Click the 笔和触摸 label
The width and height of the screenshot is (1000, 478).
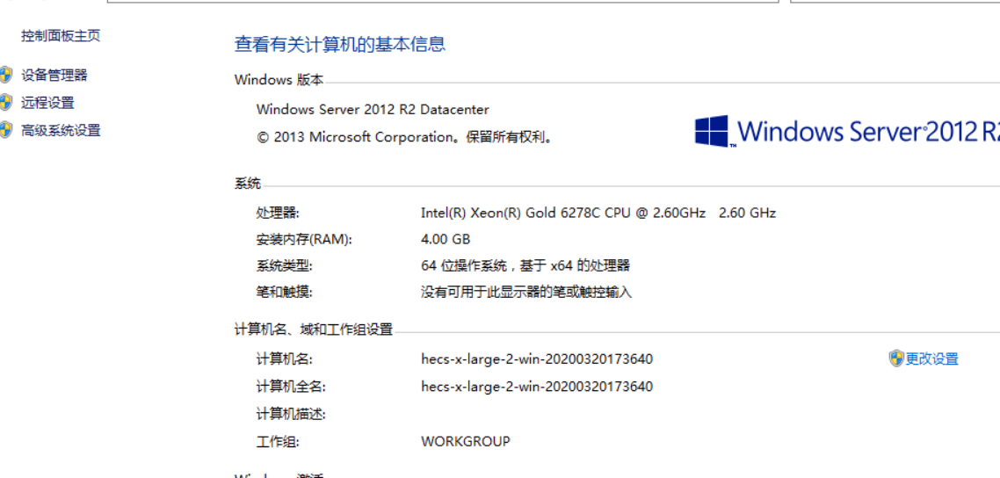285,293
